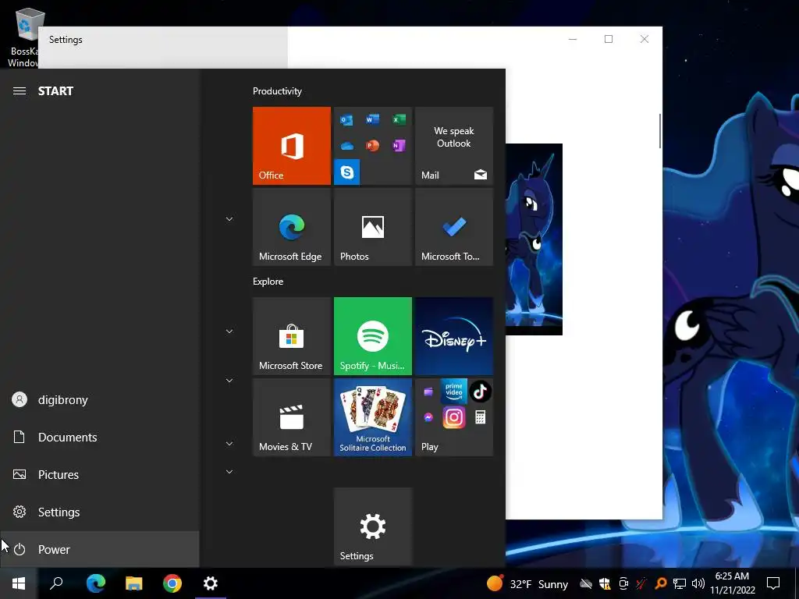Open the 32°F Sunny weather widget

527,583
